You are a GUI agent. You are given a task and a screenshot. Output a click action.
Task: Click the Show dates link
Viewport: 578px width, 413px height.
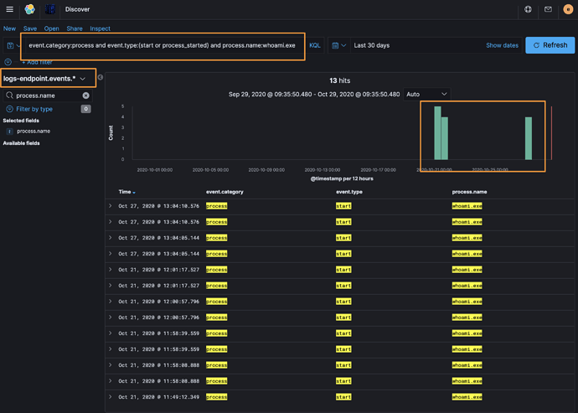[502, 45]
